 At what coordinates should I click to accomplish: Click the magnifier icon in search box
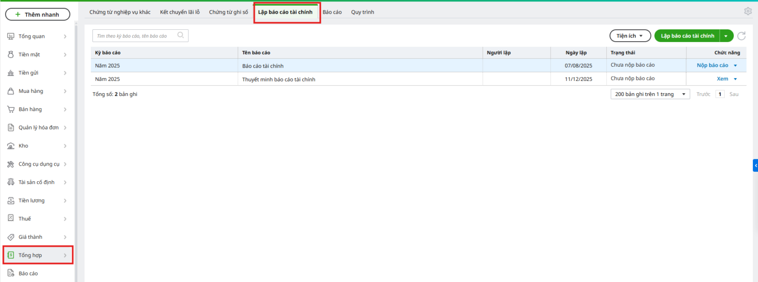click(180, 35)
